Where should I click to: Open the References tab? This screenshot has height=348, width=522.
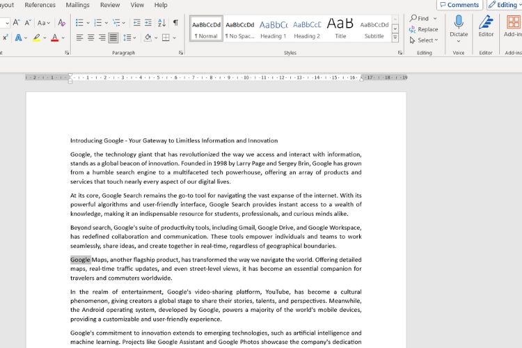[40, 5]
